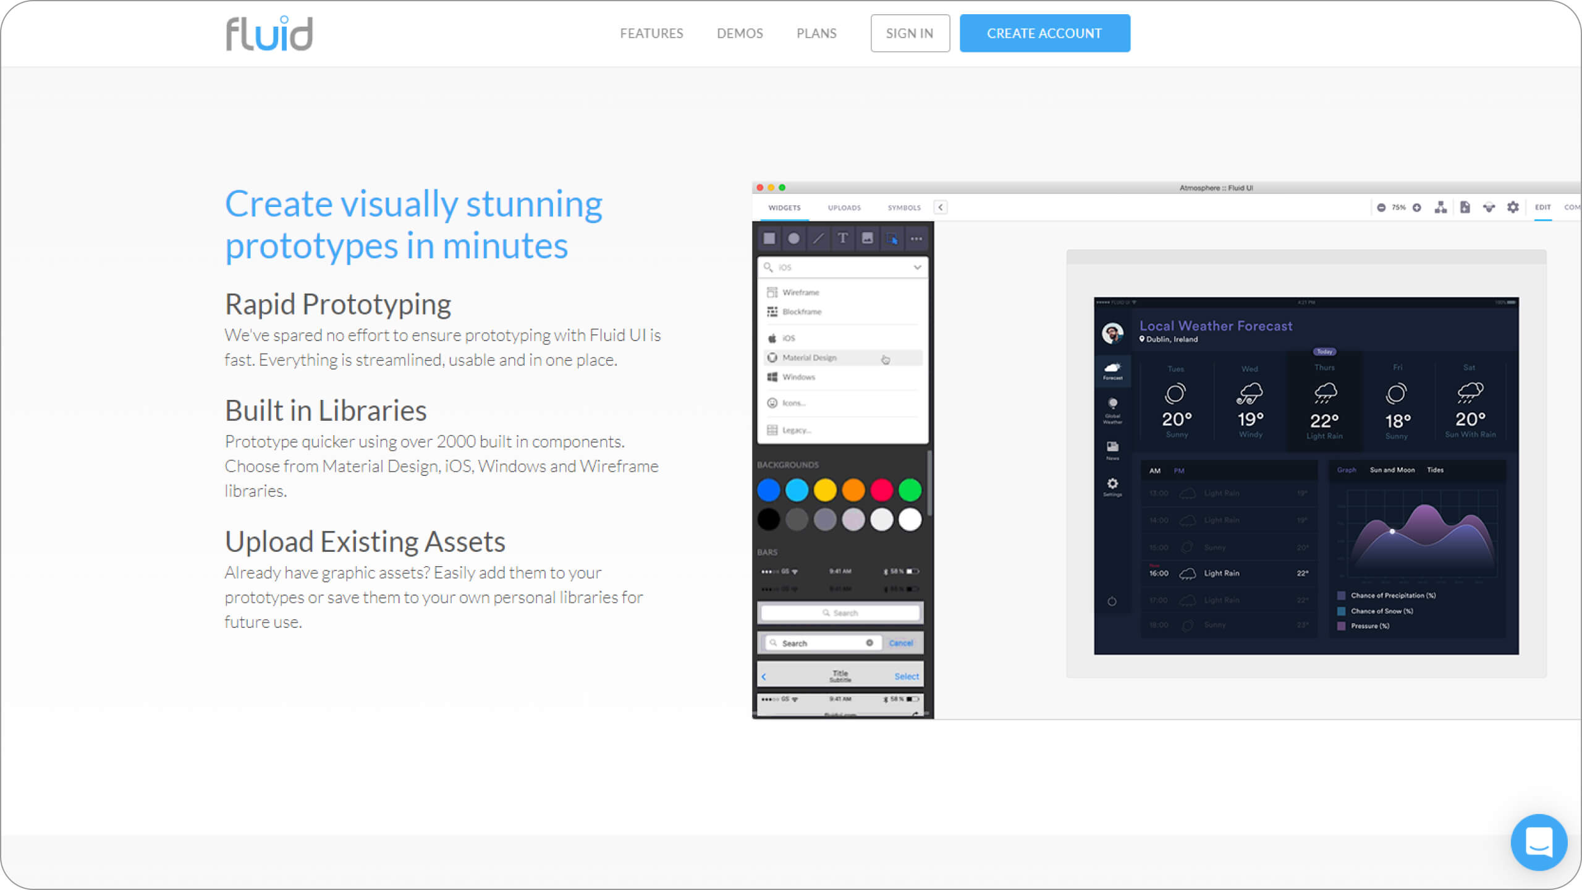Click Cancel in the search bar widget
1582x890 pixels.
(x=901, y=643)
